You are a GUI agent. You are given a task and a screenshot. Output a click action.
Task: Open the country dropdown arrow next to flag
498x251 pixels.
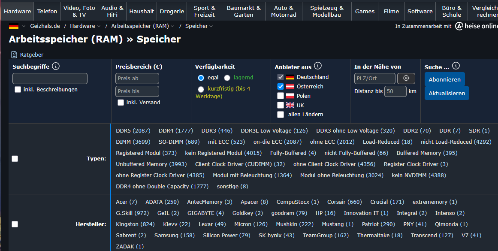point(23,26)
